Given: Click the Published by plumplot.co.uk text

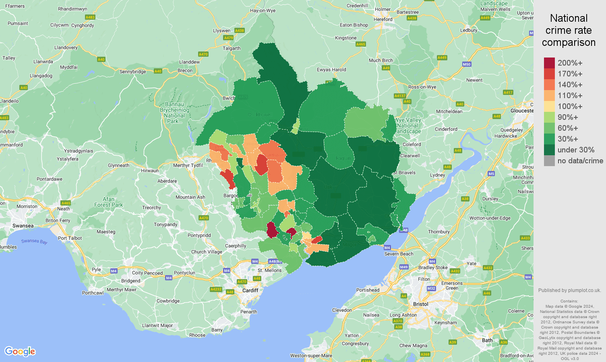Looking at the screenshot, I should 569,290.
